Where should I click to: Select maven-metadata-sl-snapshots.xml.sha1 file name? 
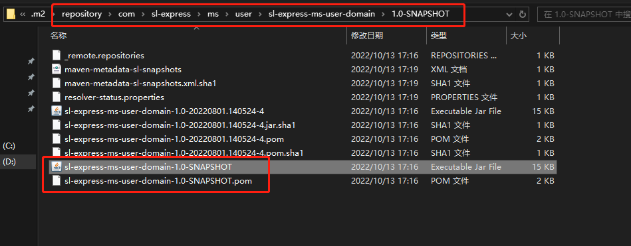pos(141,84)
